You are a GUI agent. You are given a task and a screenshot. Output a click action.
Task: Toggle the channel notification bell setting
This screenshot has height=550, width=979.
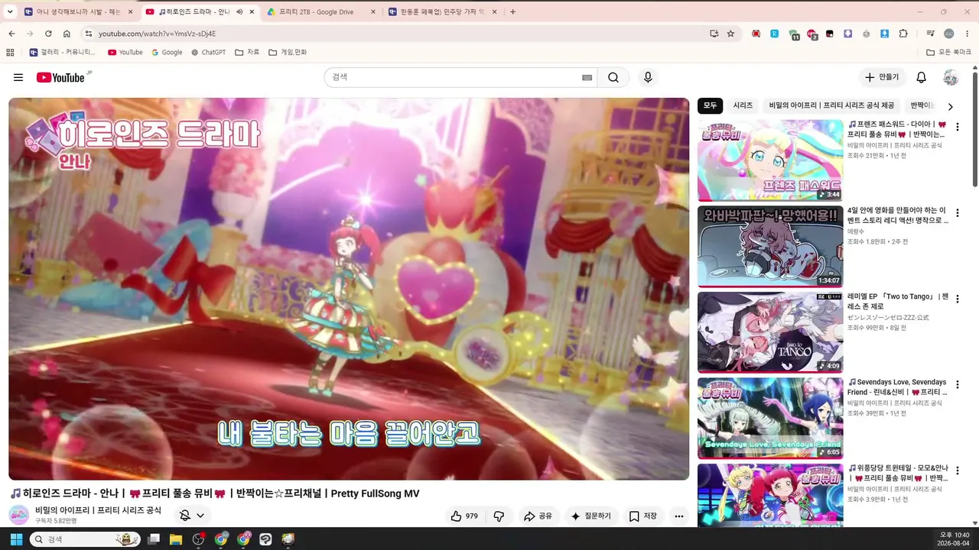(x=192, y=516)
